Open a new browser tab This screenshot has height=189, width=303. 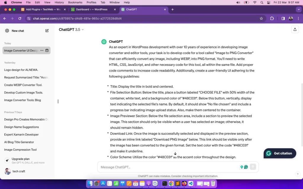pos(173,9)
